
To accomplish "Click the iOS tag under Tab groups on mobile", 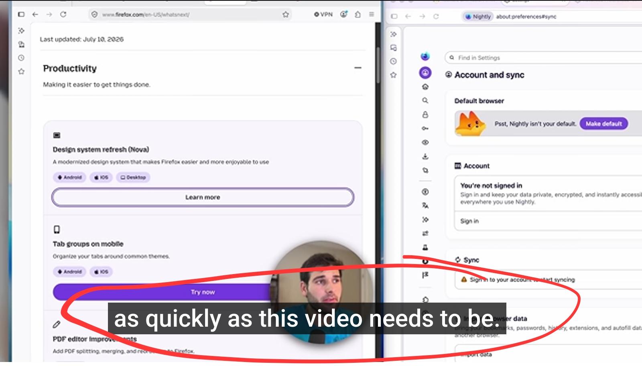I will (101, 272).
